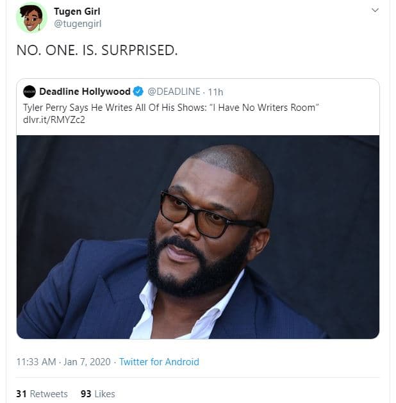Expand the tweet options chevron menu
The image size is (396, 403).
coord(375,10)
